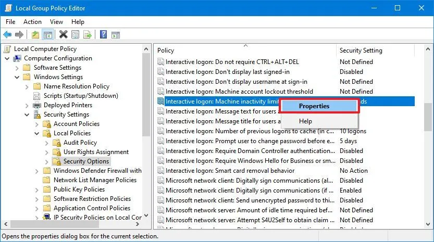Select Interactive logon: Don't display username at sign-in

coord(237,82)
